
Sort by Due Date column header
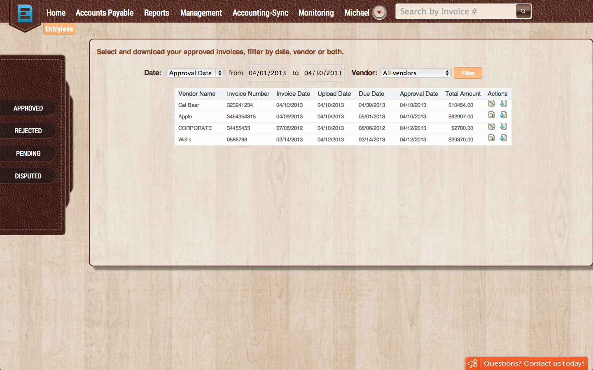tap(371, 94)
